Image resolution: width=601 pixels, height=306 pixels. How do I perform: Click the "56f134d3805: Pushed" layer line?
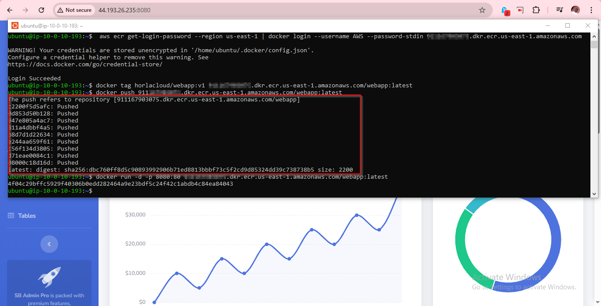point(43,148)
